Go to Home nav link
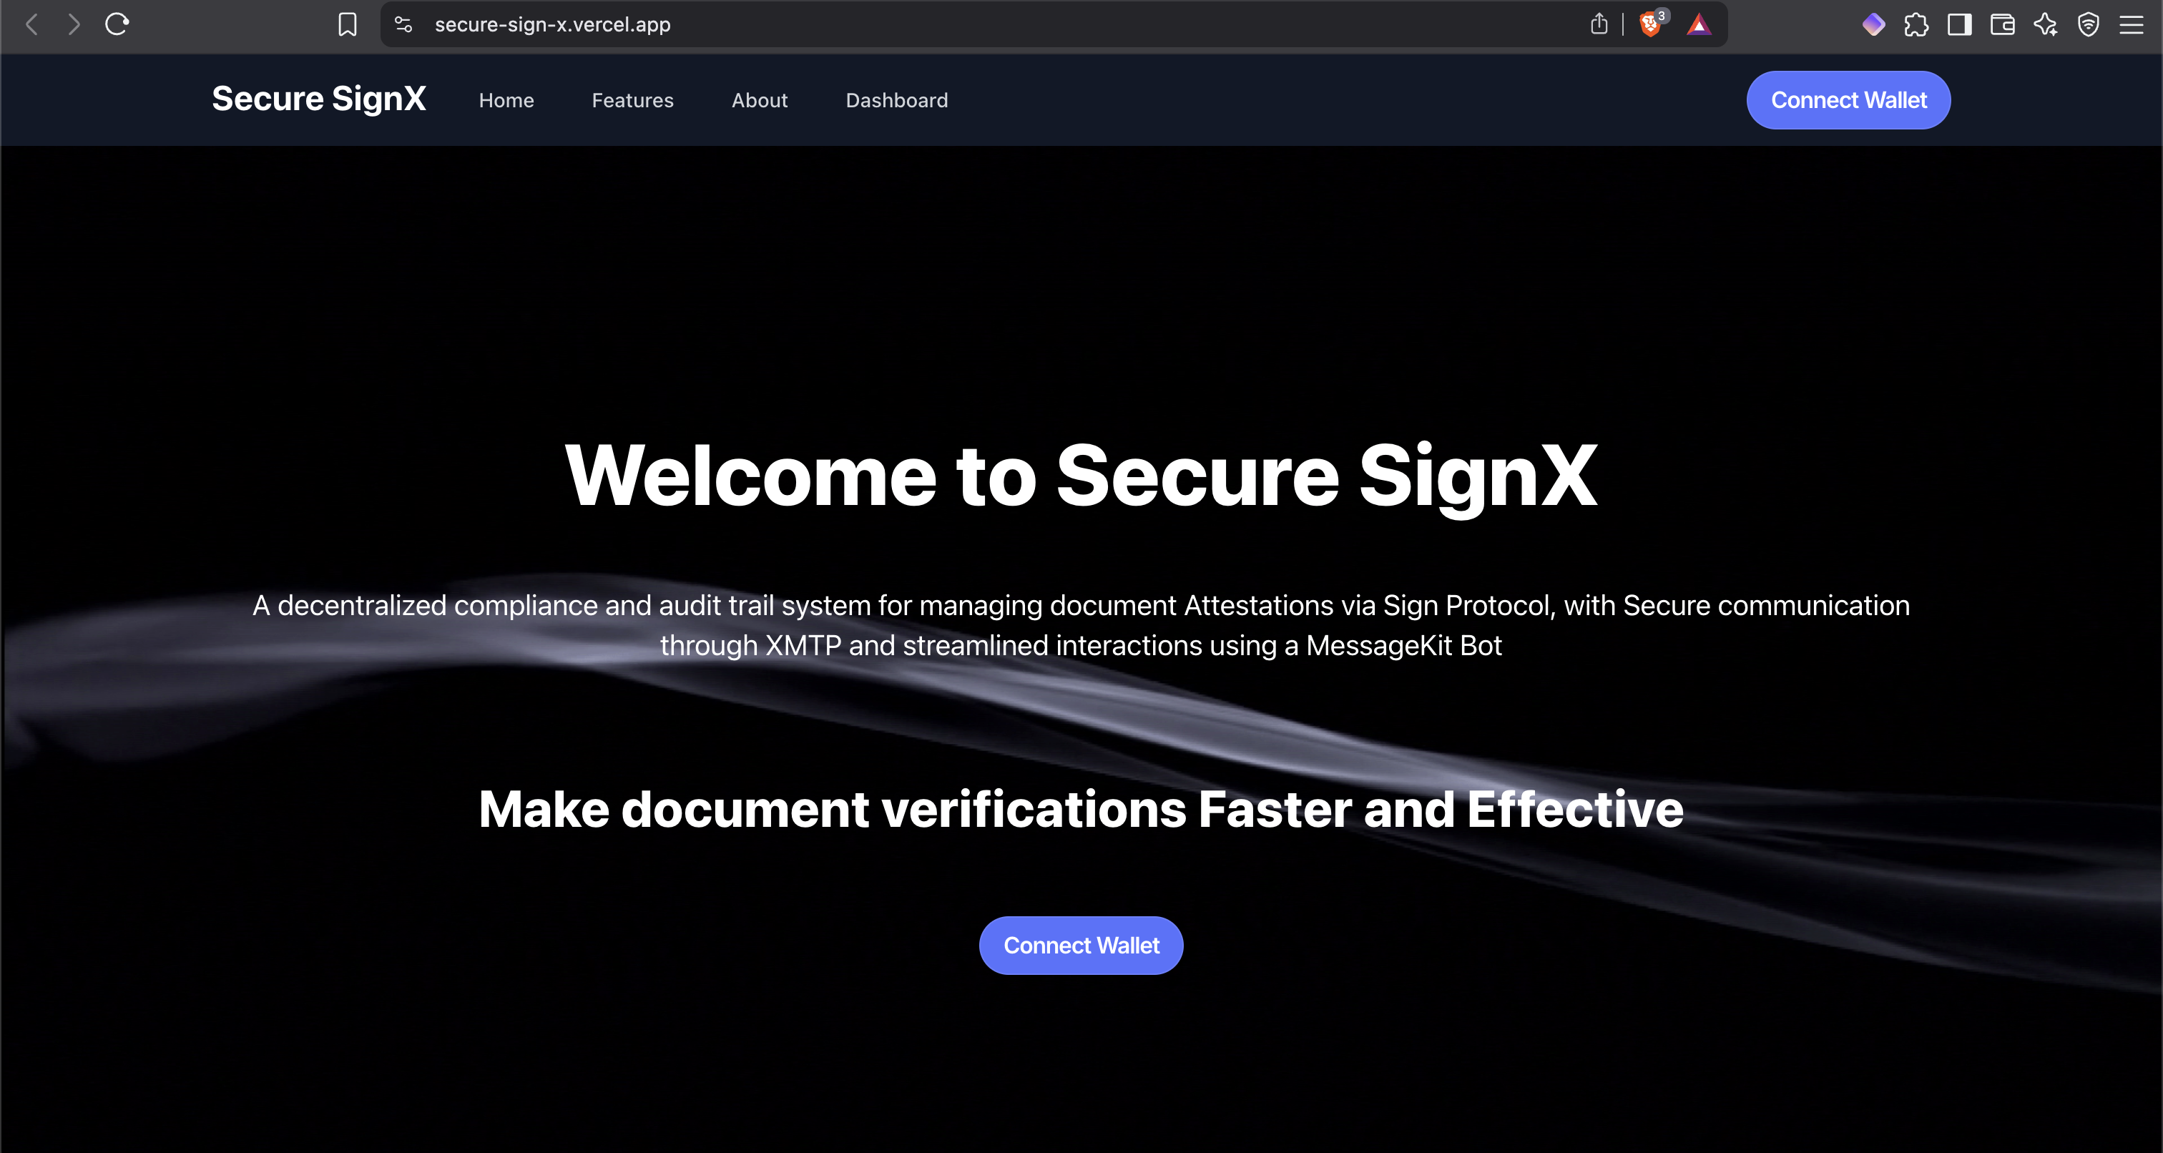Viewport: 2163px width, 1153px height. pyautogui.click(x=506, y=100)
